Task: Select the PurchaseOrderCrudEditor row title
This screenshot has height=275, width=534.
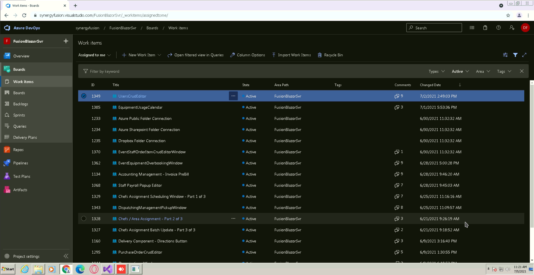Action: coord(140,252)
